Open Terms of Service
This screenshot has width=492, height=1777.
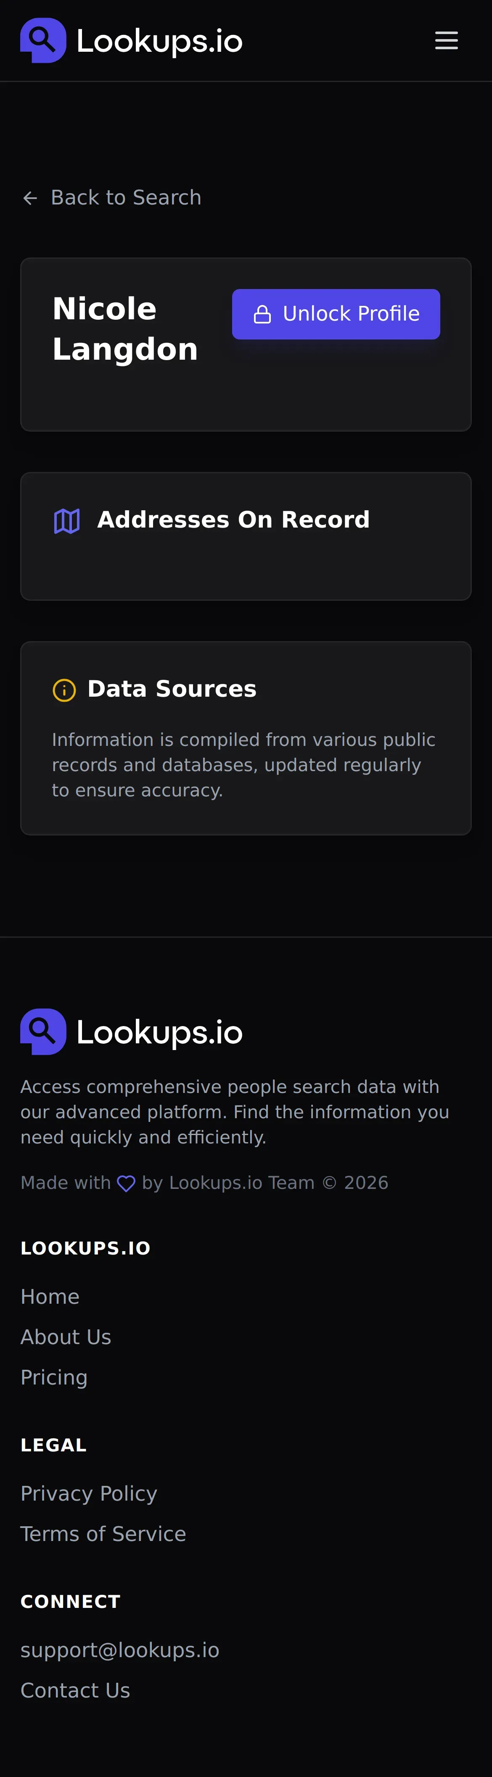(x=103, y=1533)
